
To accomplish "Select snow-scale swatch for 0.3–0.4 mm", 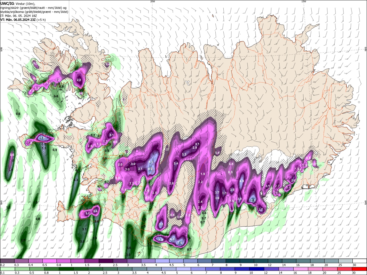I will [22, 261].
